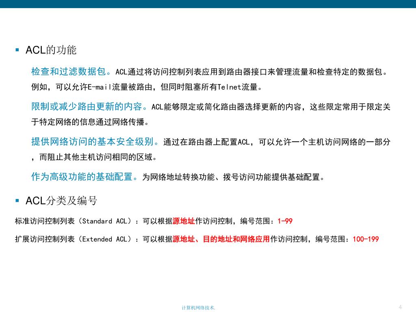The width and height of the screenshot is (416, 312).
Task: Click the slide page number 4
Action: coord(400,307)
